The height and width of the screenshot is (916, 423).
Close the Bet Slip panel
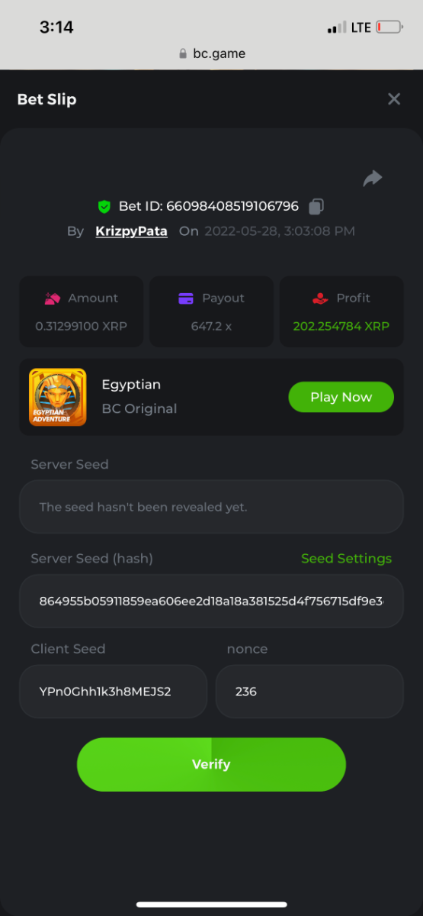click(394, 99)
